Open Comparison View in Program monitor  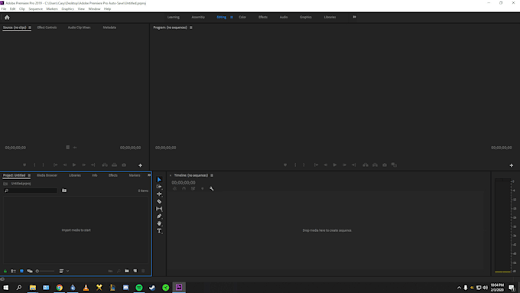tap(394, 165)
